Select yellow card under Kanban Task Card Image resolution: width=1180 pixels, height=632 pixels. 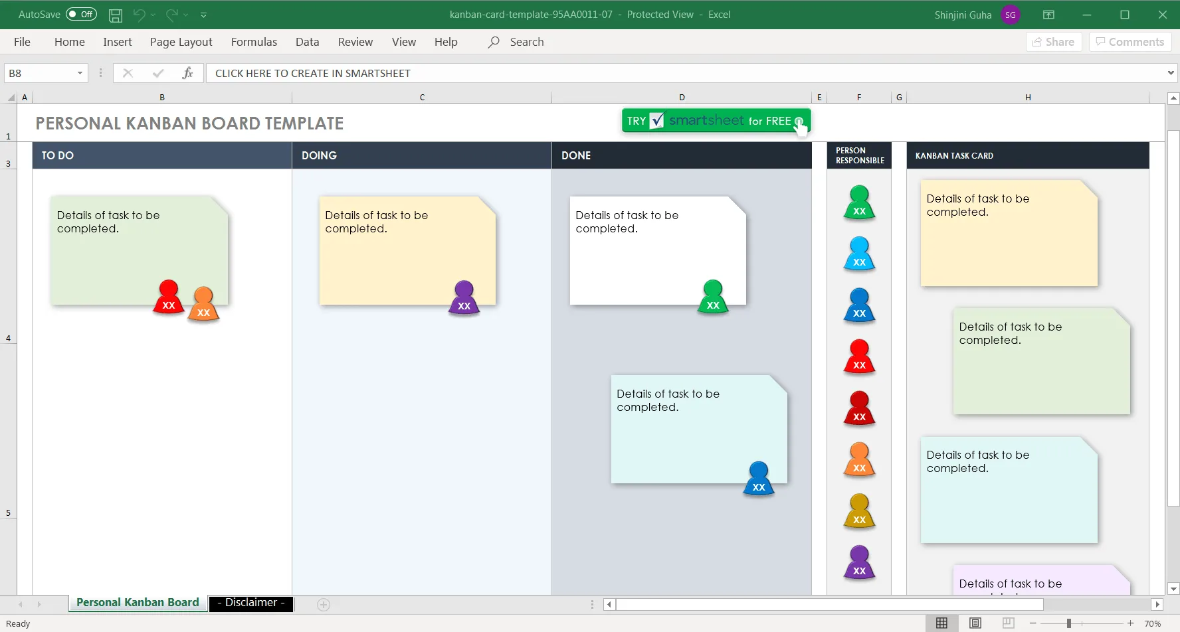(1009, 234)
